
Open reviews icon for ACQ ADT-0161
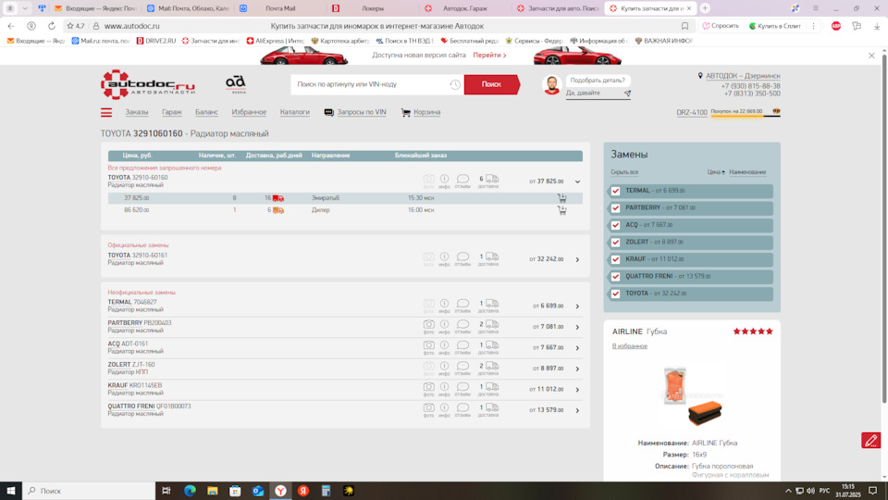click(462, 345)
